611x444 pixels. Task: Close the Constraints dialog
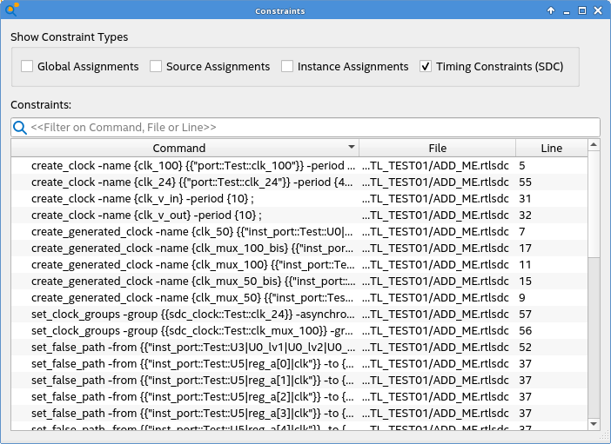pos(598,10)
